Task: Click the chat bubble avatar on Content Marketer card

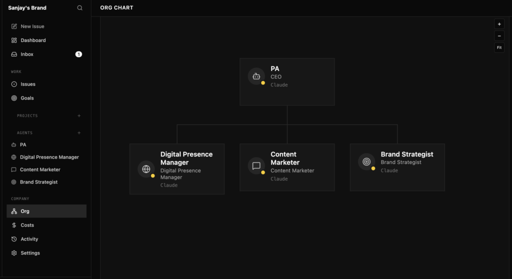Action: coord(256,165)
